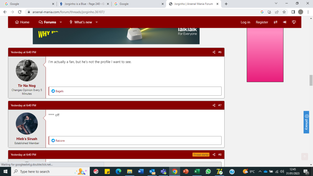Open the Chrome three-dot menu
Screen dimensions: 313x176
point(308,12)
